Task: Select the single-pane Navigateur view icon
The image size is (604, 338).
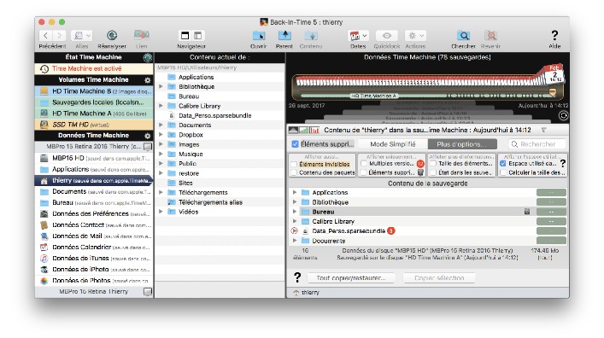Action: coord(185,36)
